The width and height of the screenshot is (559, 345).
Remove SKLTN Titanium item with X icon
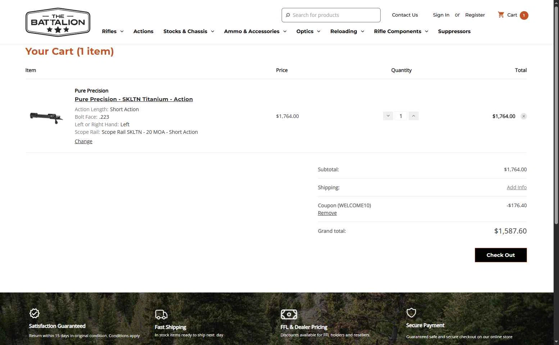click(x=524, y=116)
